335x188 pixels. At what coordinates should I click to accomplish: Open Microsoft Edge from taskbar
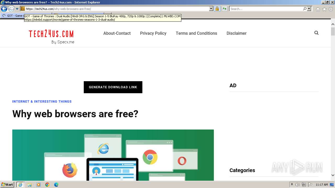(x=56, y=185)
